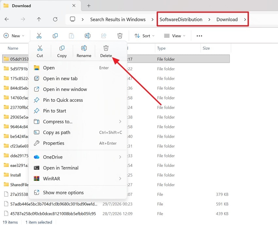Open the Sort dropdown

pos(145,36)
